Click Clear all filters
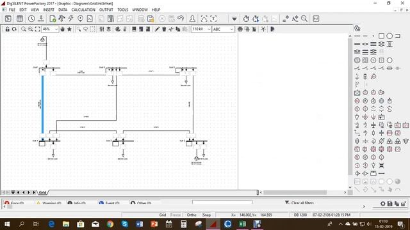Viewport: 410px width, 230px height. 302,203
